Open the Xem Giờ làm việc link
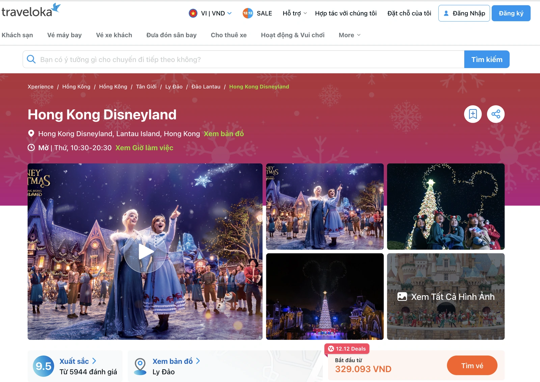 pyautogui.click(x=144, y=148)
